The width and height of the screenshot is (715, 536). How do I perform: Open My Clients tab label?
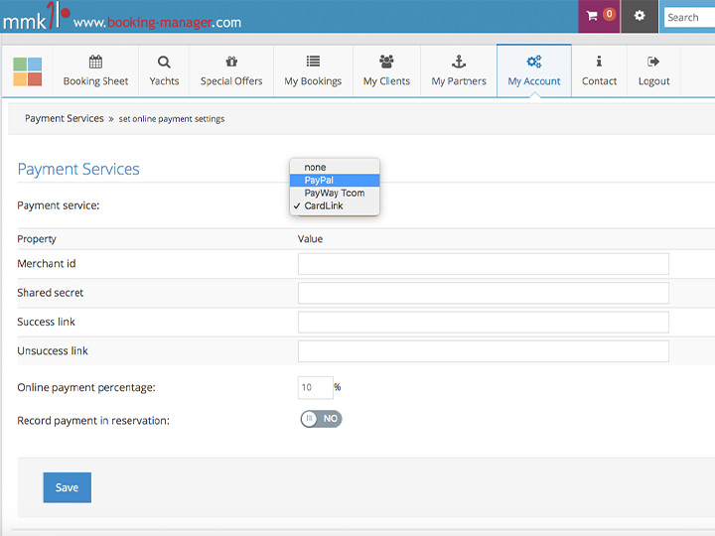[x=386, y=81]
